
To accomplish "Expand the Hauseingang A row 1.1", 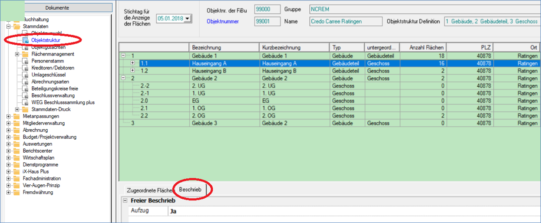I will tap(133, 63).
